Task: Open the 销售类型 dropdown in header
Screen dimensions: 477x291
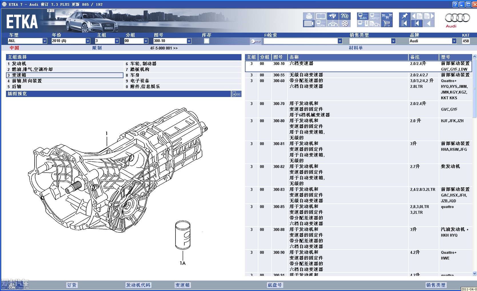Action: point(393,41)
